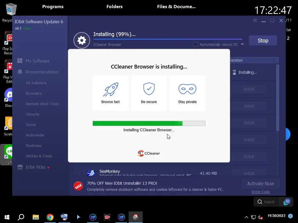The width and height of the screenshot is (298, 223).
Task: Open the My Software section
Action: 38,61
